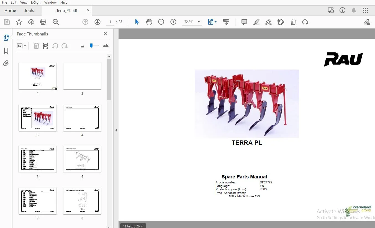
Task: Open the scrolling mode keyboard icon
Action: pyautogui.click(x=226, y=22)
